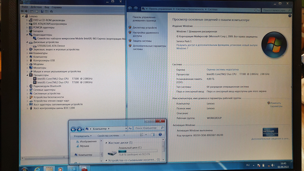This screenshot has width=304, height=171.
Task: Select the Local Disk (C:) drive icon
Action: (112, 153)
